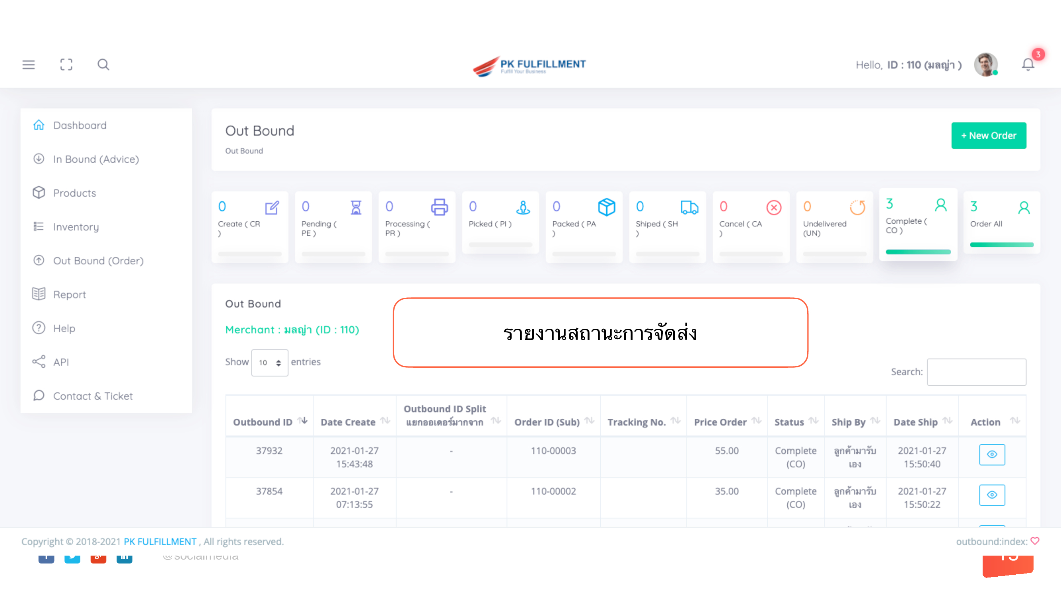Screen dimensions: 1061x597
Task: Click the Cancel (CA) cross icon
Action: 773,207
